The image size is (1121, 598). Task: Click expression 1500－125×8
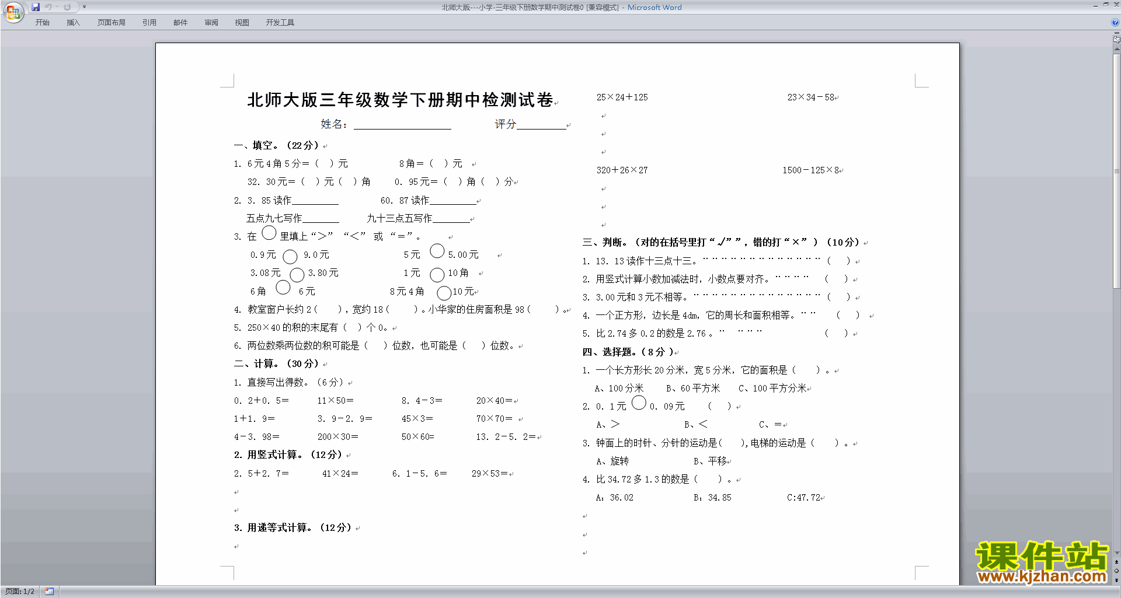click(811, 170)
